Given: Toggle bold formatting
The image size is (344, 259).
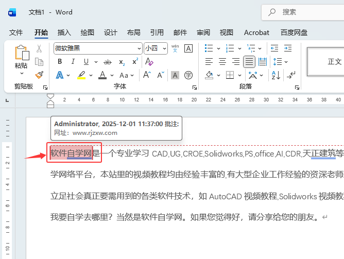Looking at the screenshot, I should click(60, 62).
